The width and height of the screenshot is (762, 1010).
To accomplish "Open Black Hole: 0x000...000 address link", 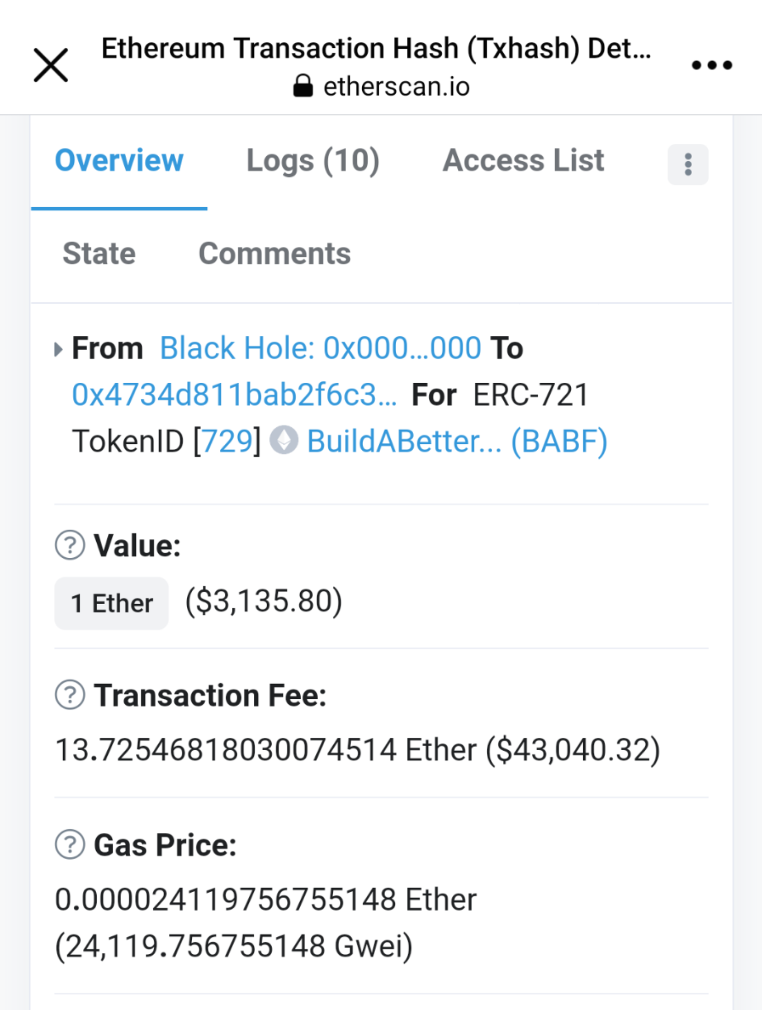I will (320, 348).
